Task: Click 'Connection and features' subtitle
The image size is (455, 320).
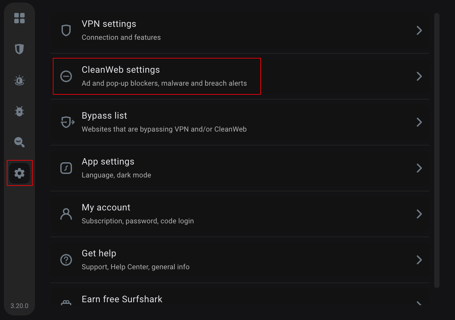Action: pos(121,37)
